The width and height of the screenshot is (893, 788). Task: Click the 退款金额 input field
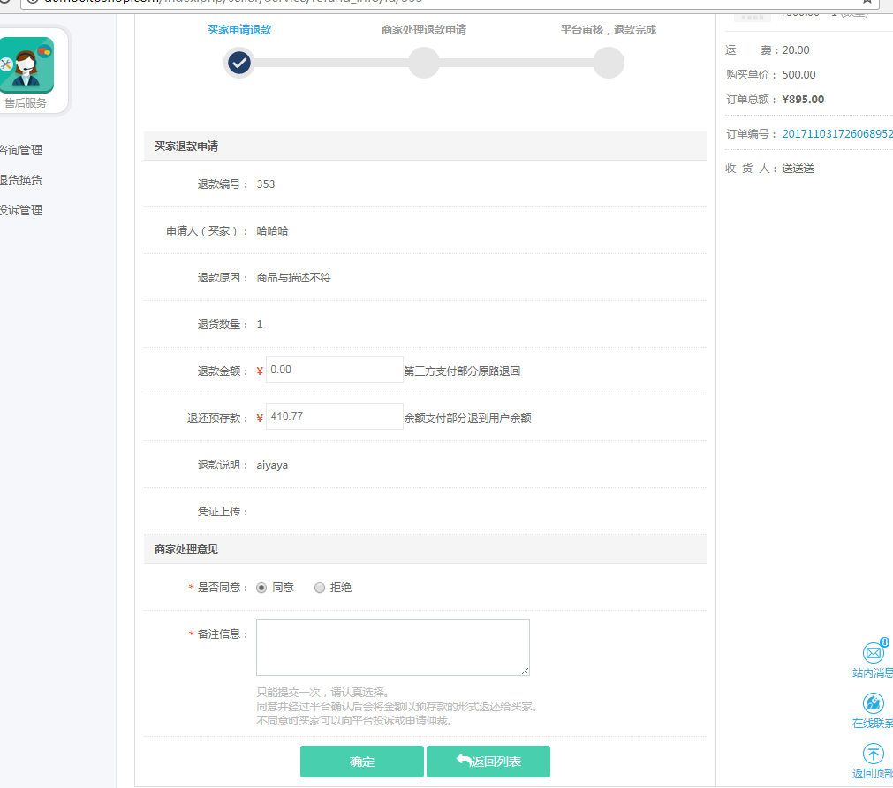[335, 370]
